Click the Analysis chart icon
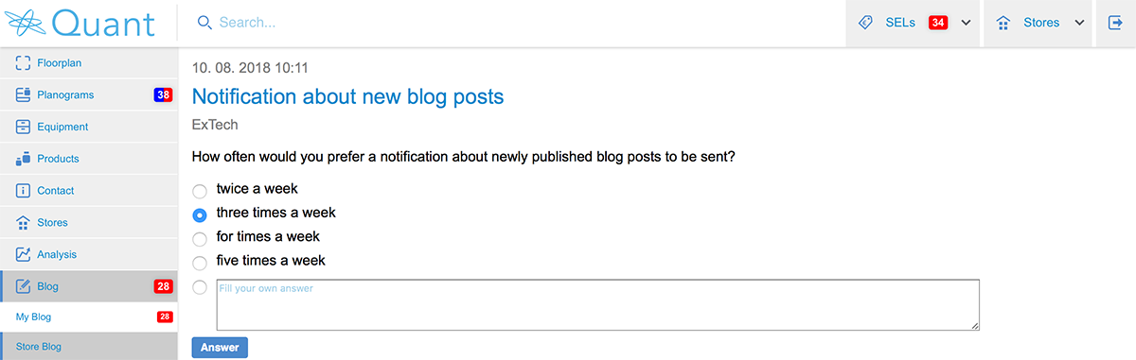This screenshot has width=1136, height=360. pyautogui.click(x=24, y=254)
